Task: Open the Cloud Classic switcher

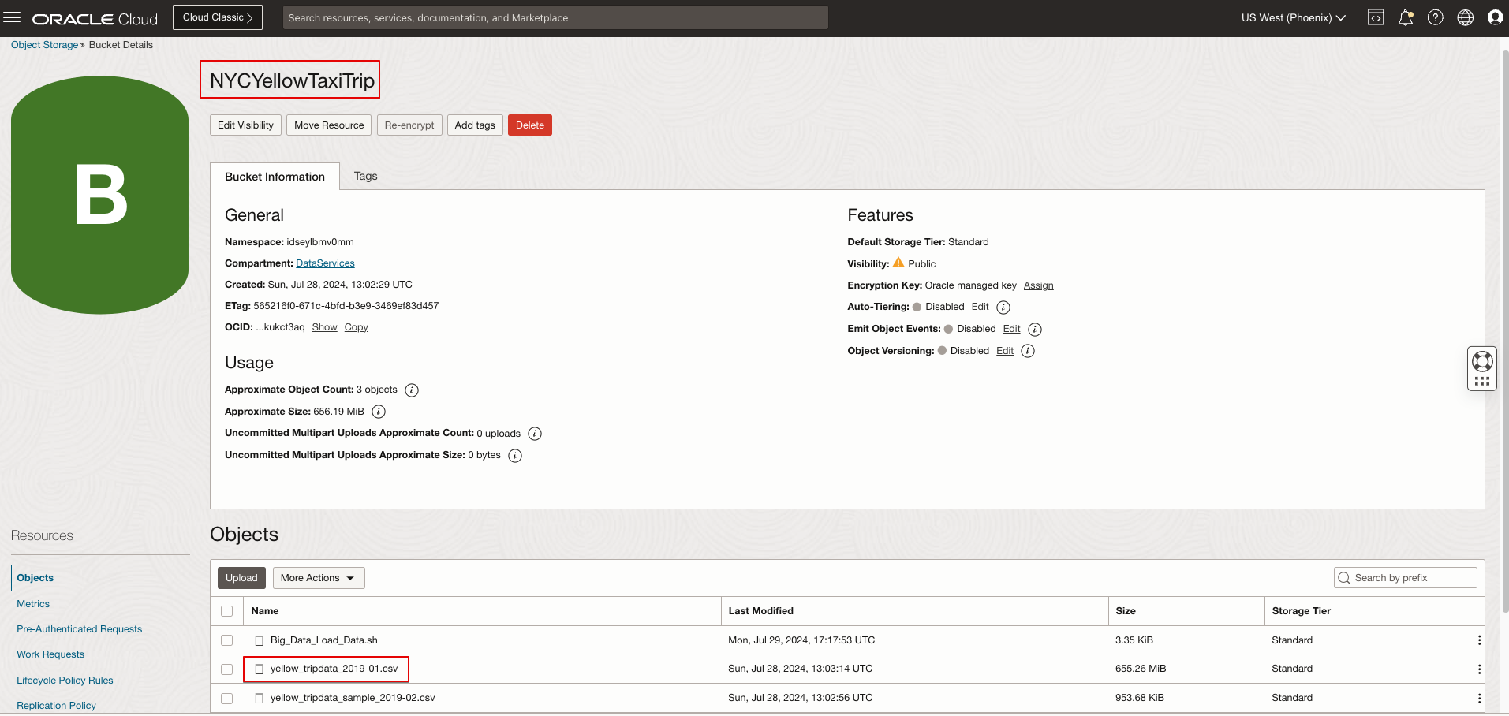Action: coord(218,17)
